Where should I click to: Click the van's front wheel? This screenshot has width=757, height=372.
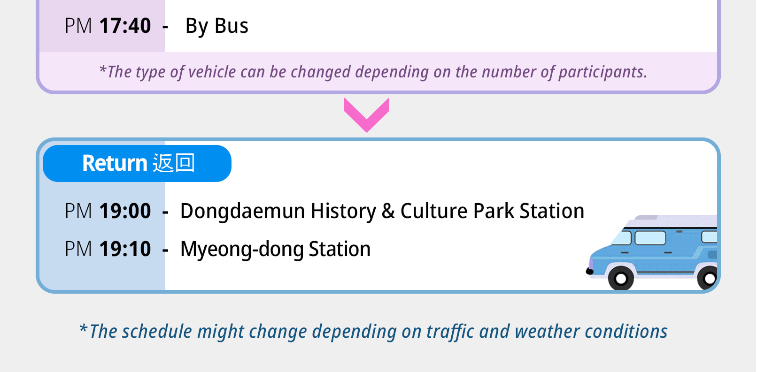pos(621,279)
